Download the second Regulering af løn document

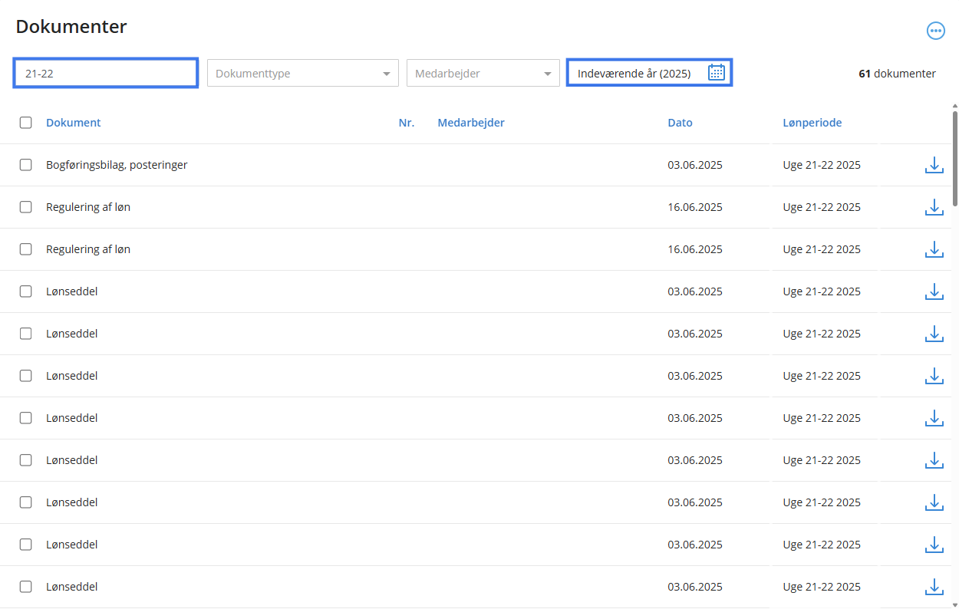(934, 249)
